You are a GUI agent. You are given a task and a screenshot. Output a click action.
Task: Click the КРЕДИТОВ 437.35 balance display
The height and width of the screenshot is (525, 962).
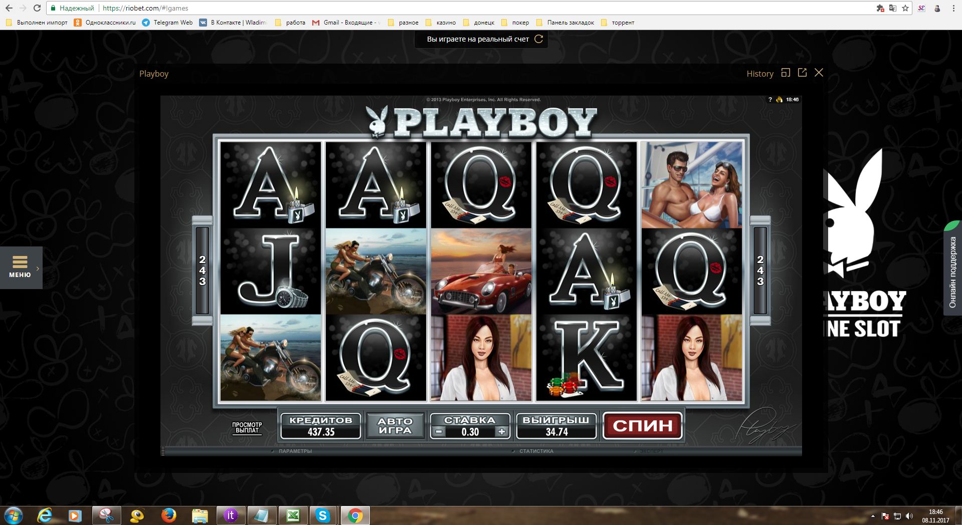click(320, 426)
